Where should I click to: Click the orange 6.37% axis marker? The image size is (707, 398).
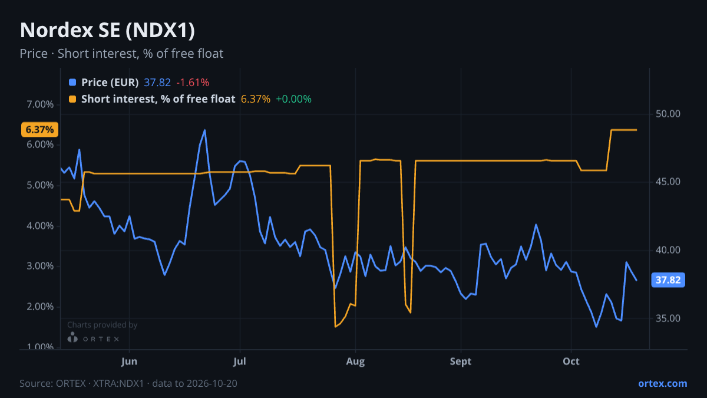click(39, 129)
